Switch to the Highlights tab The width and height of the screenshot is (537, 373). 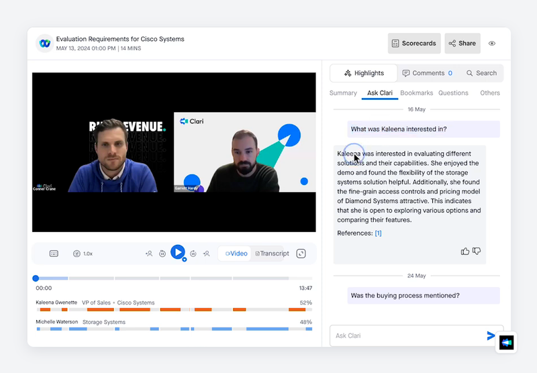364,73
